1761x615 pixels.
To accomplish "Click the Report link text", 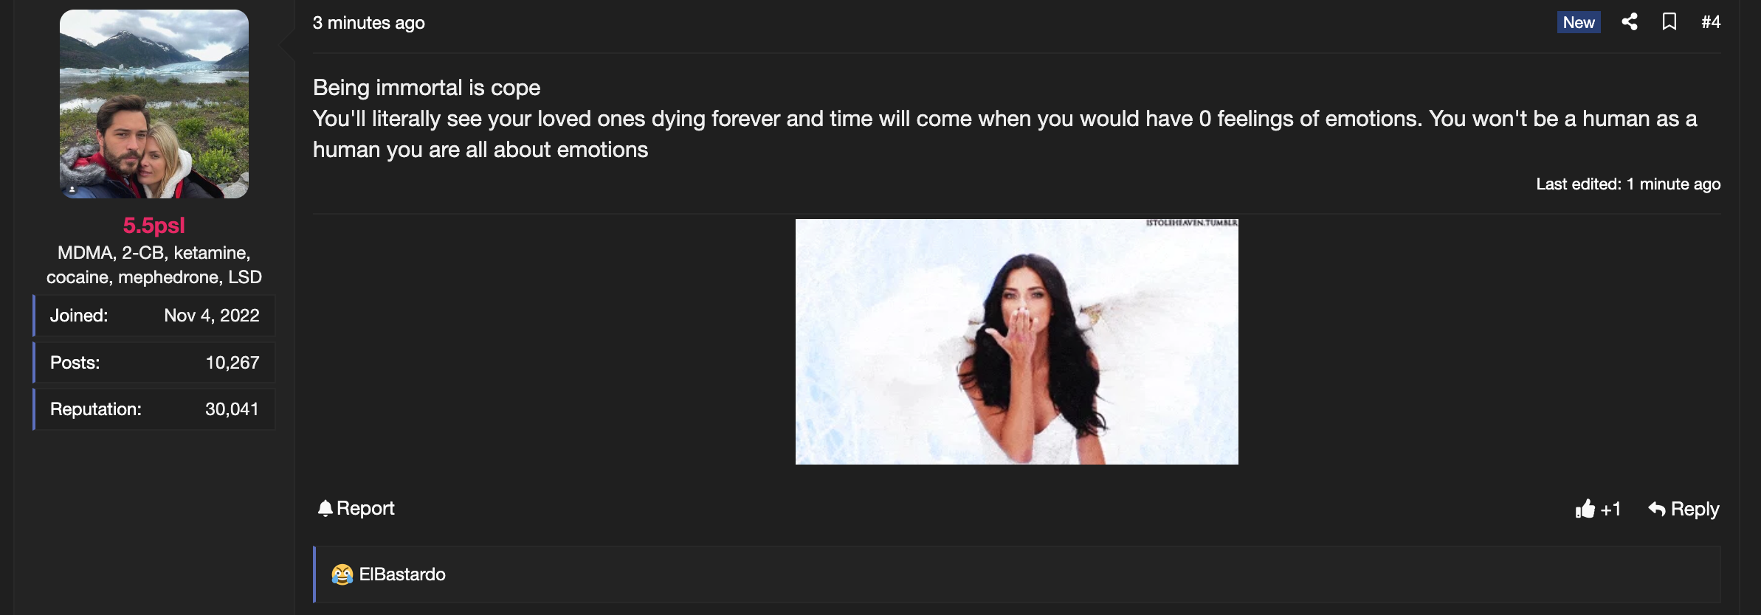I will (x=365, y=508).
